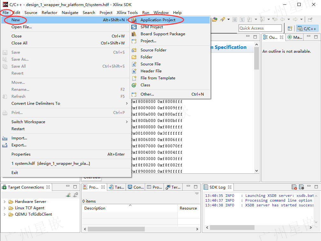Expand the Hardware Server tree node
The height and width of the screenshot is (241, 321).
[5, 202]
